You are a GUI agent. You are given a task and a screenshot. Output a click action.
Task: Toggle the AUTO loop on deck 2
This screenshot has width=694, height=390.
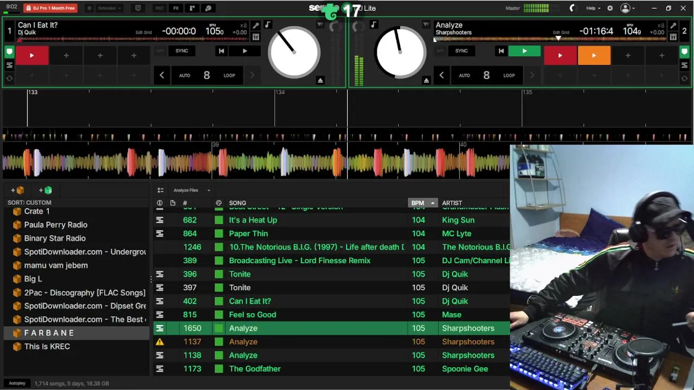464,75
